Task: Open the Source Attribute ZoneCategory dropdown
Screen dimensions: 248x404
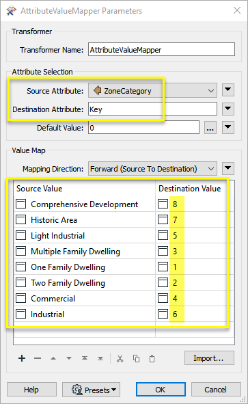Action: tap(153, 90)
